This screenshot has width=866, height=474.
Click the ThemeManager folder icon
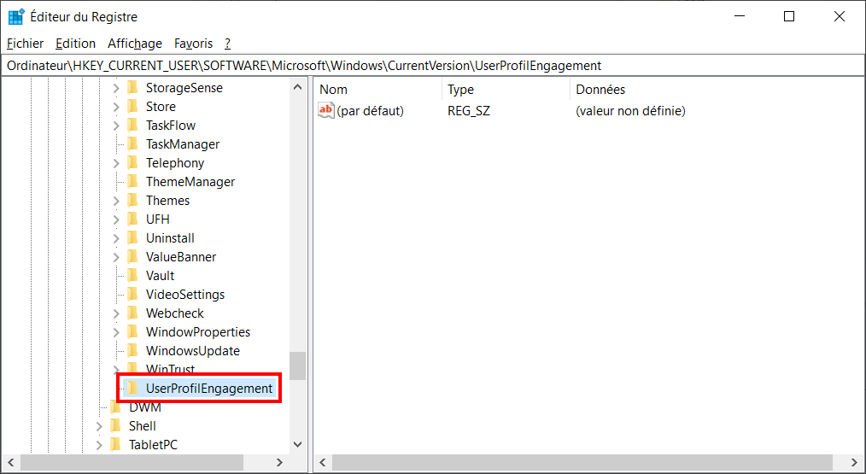click(132, 181)
